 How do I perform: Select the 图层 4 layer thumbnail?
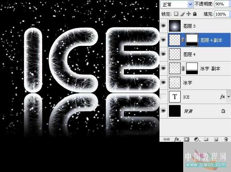175,54
